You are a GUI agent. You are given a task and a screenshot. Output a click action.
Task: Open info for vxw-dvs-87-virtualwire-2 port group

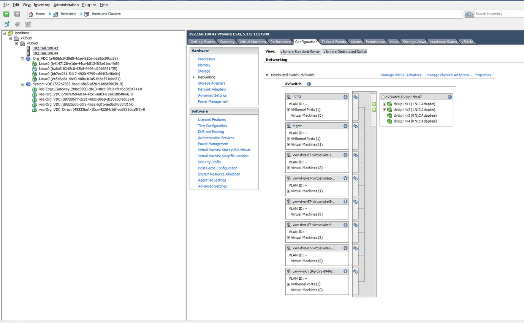click(x=345, y=178)
